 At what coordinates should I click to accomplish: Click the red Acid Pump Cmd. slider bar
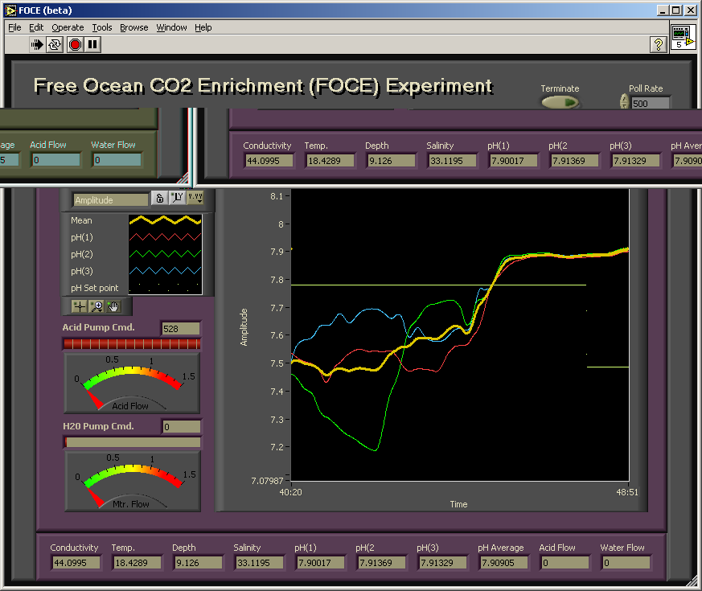point(132,344)
